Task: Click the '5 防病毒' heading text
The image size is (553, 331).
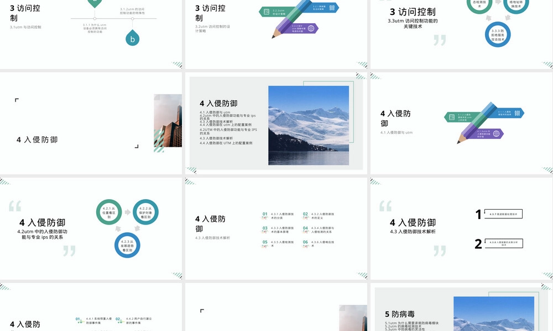Action: 400,314
